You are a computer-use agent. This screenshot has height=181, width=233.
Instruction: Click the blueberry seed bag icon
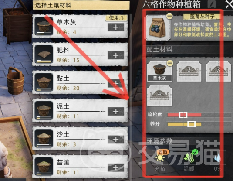pyautogui.click(x=158, y=28)
